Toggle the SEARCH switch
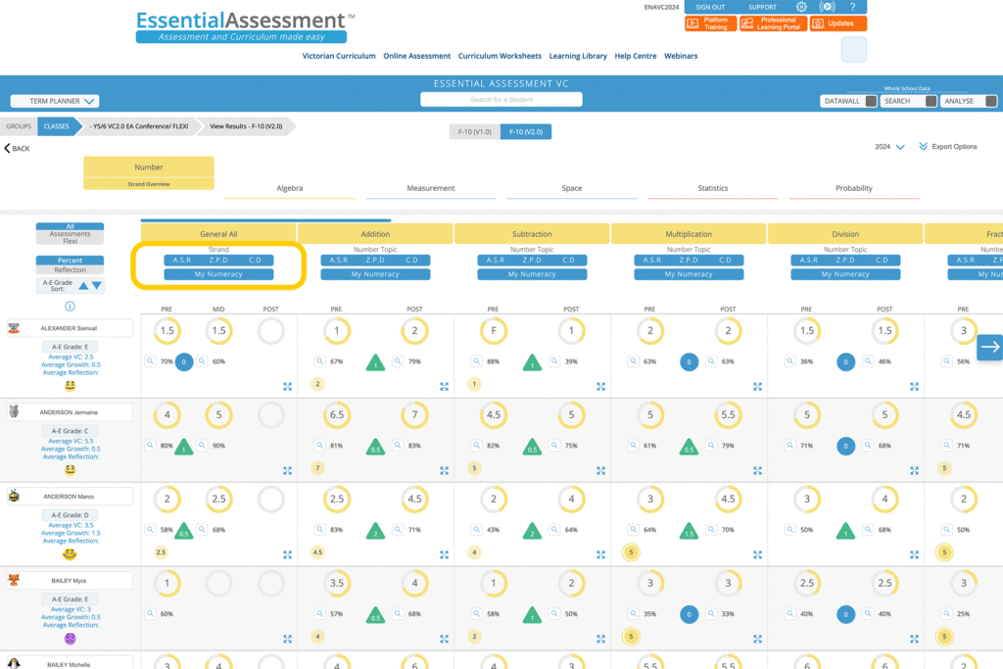1003x669 pixels. (x=931, y=101)
